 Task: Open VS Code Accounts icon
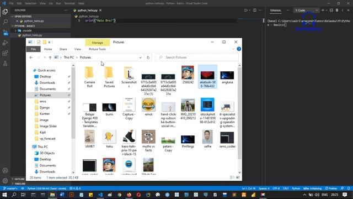coord(5,170)
